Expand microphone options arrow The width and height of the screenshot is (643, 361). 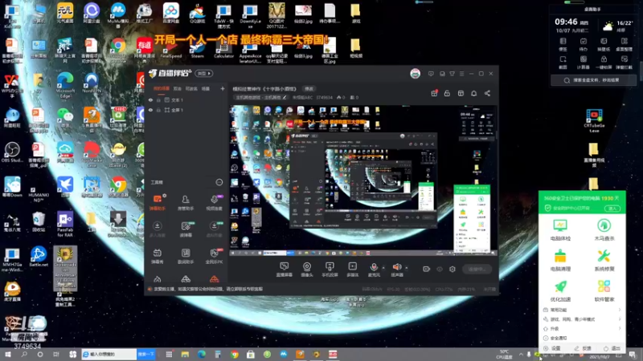pos(383,268)
